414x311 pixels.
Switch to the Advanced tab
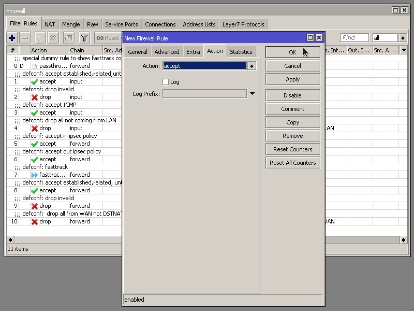(x=167, y=52)
